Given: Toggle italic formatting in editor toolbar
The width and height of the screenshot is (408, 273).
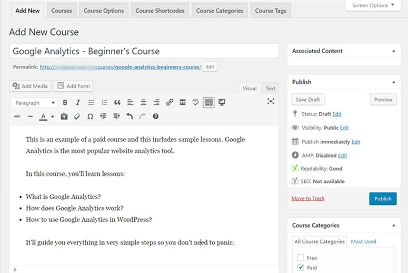Looking at the screenshot, I should click(x=78, y=102).
